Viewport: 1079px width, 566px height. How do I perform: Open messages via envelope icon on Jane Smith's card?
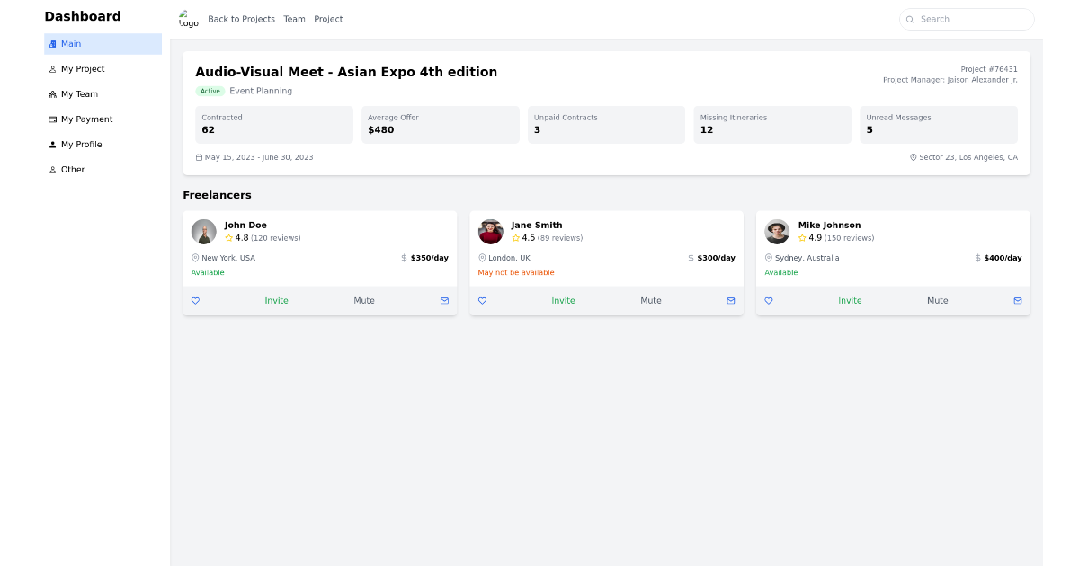[730, 301]
